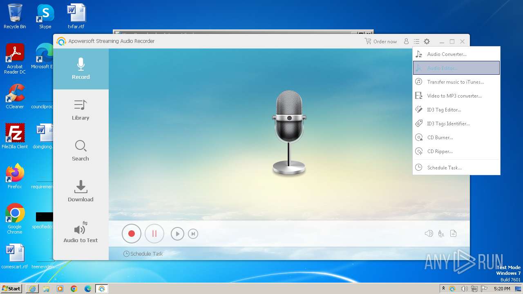The image size is (523, 294).
Task: Maximize the Apowersoft recorder window
Action: (452, 42)
